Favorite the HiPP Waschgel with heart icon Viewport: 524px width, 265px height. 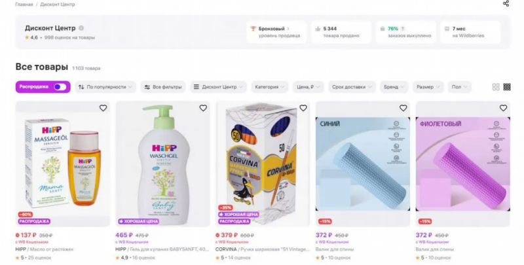coord(203,108)
